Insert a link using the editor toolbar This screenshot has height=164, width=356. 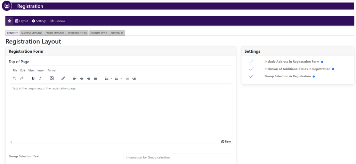pyautogui.click(x=63, y=78)
